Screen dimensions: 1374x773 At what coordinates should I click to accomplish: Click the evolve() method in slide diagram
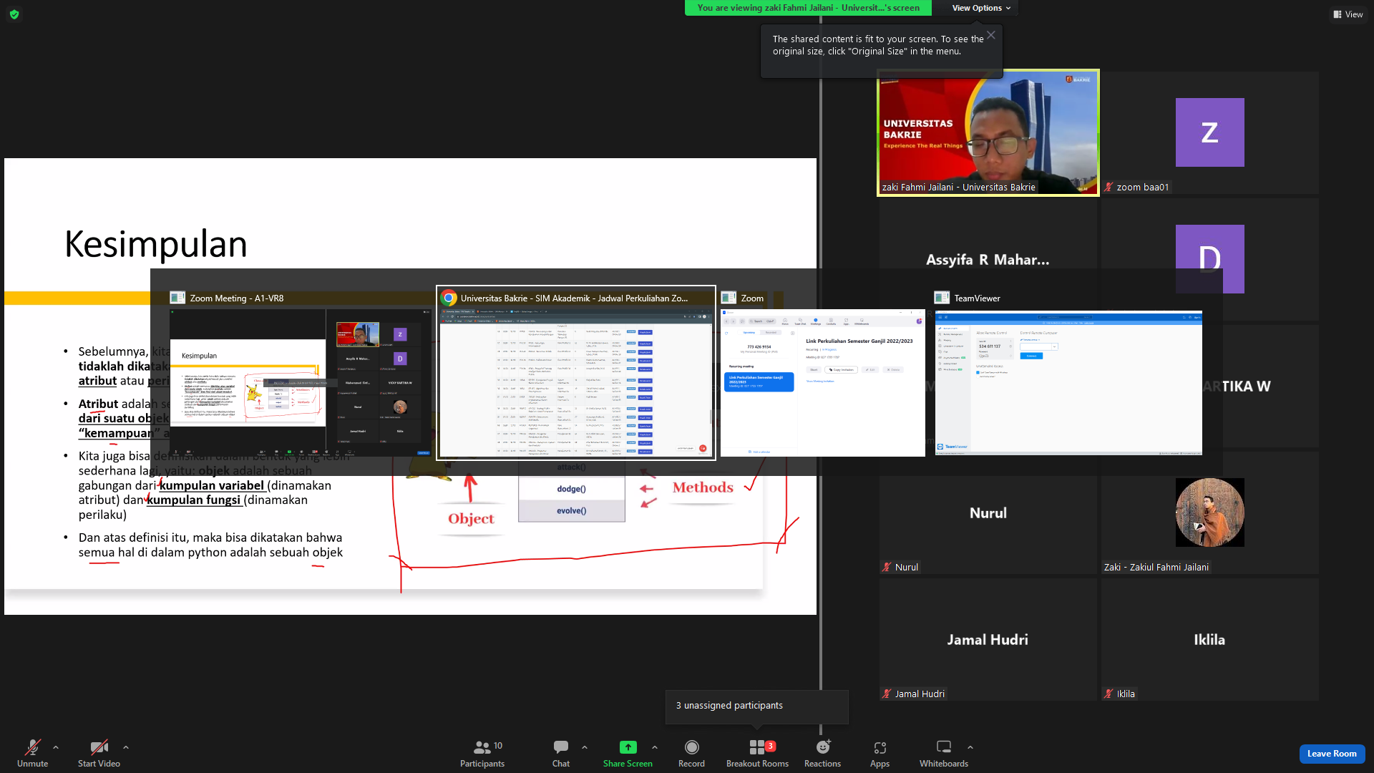pyautogui.click(x=571, y=511)
